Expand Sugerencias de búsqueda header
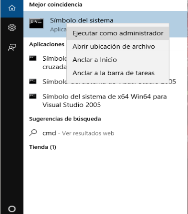188x214 pixels. [x=65, y=119]
